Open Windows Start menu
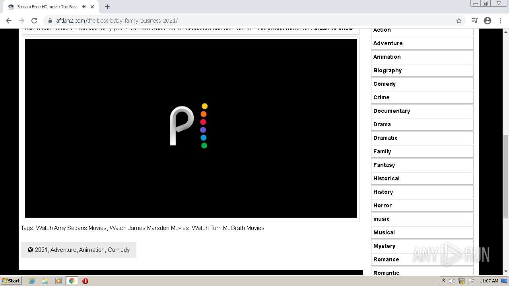 coord(11,281)
